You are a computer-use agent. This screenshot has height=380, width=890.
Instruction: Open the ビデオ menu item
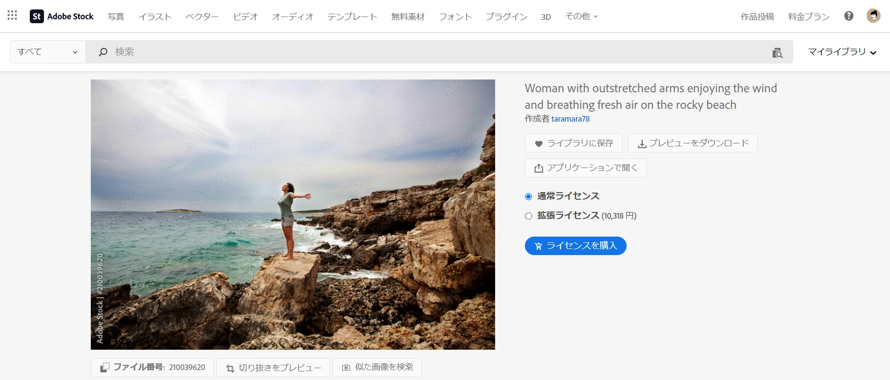tap(245, 17)
